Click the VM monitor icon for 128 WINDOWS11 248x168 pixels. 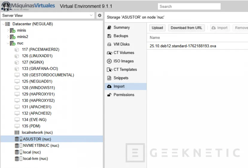17,88
